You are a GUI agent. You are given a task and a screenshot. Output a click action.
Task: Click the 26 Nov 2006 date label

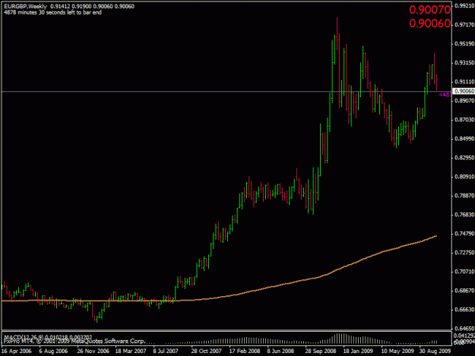pos(93,351)
